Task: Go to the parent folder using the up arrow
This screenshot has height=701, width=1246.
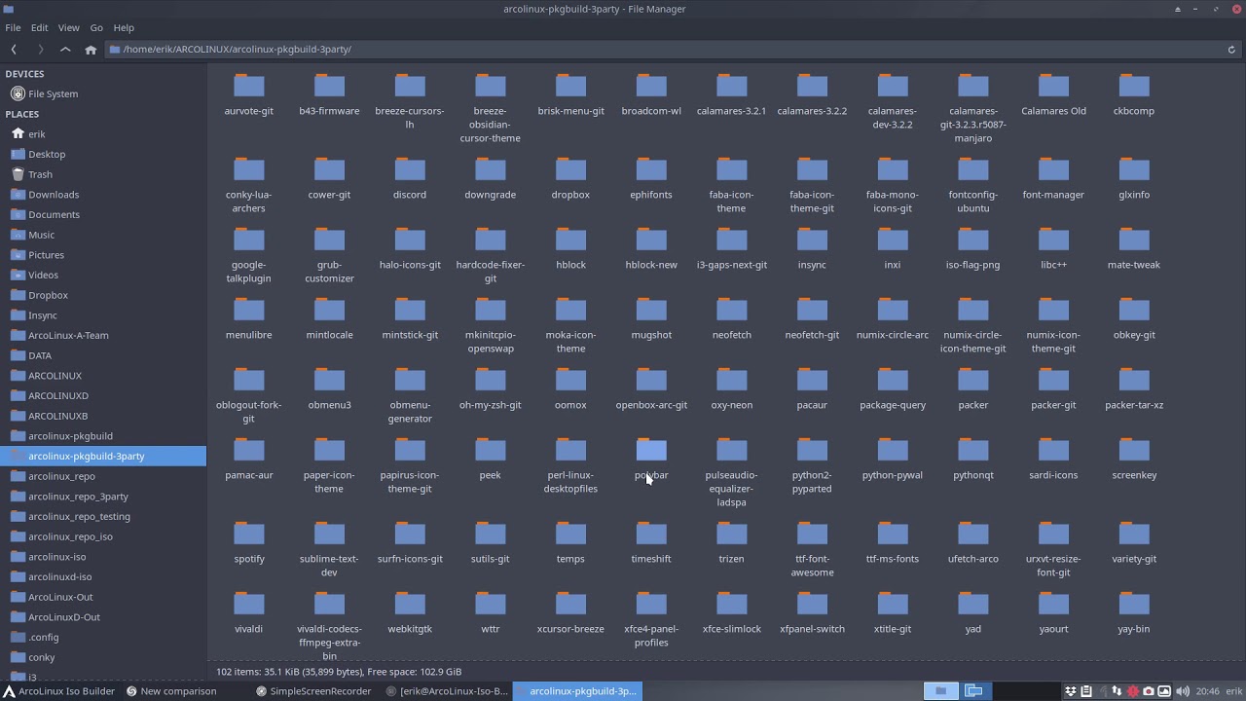Action: coord(65,49)
